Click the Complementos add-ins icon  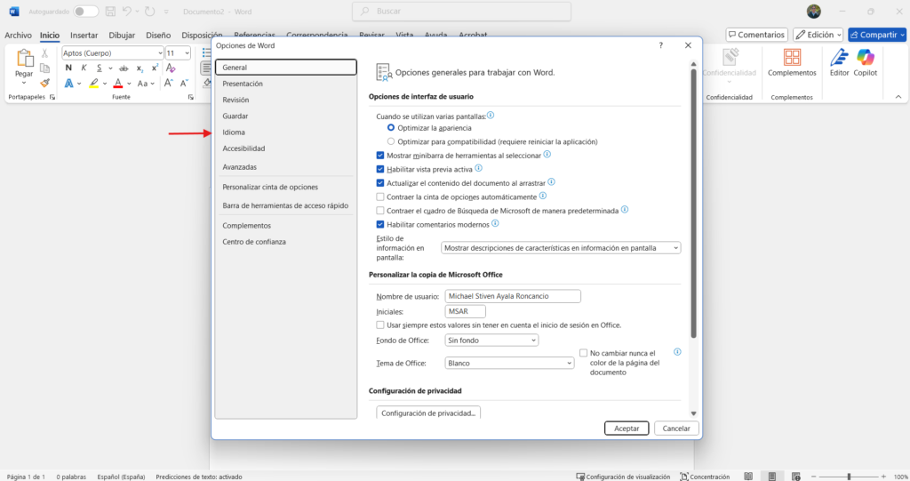[791, 59]
